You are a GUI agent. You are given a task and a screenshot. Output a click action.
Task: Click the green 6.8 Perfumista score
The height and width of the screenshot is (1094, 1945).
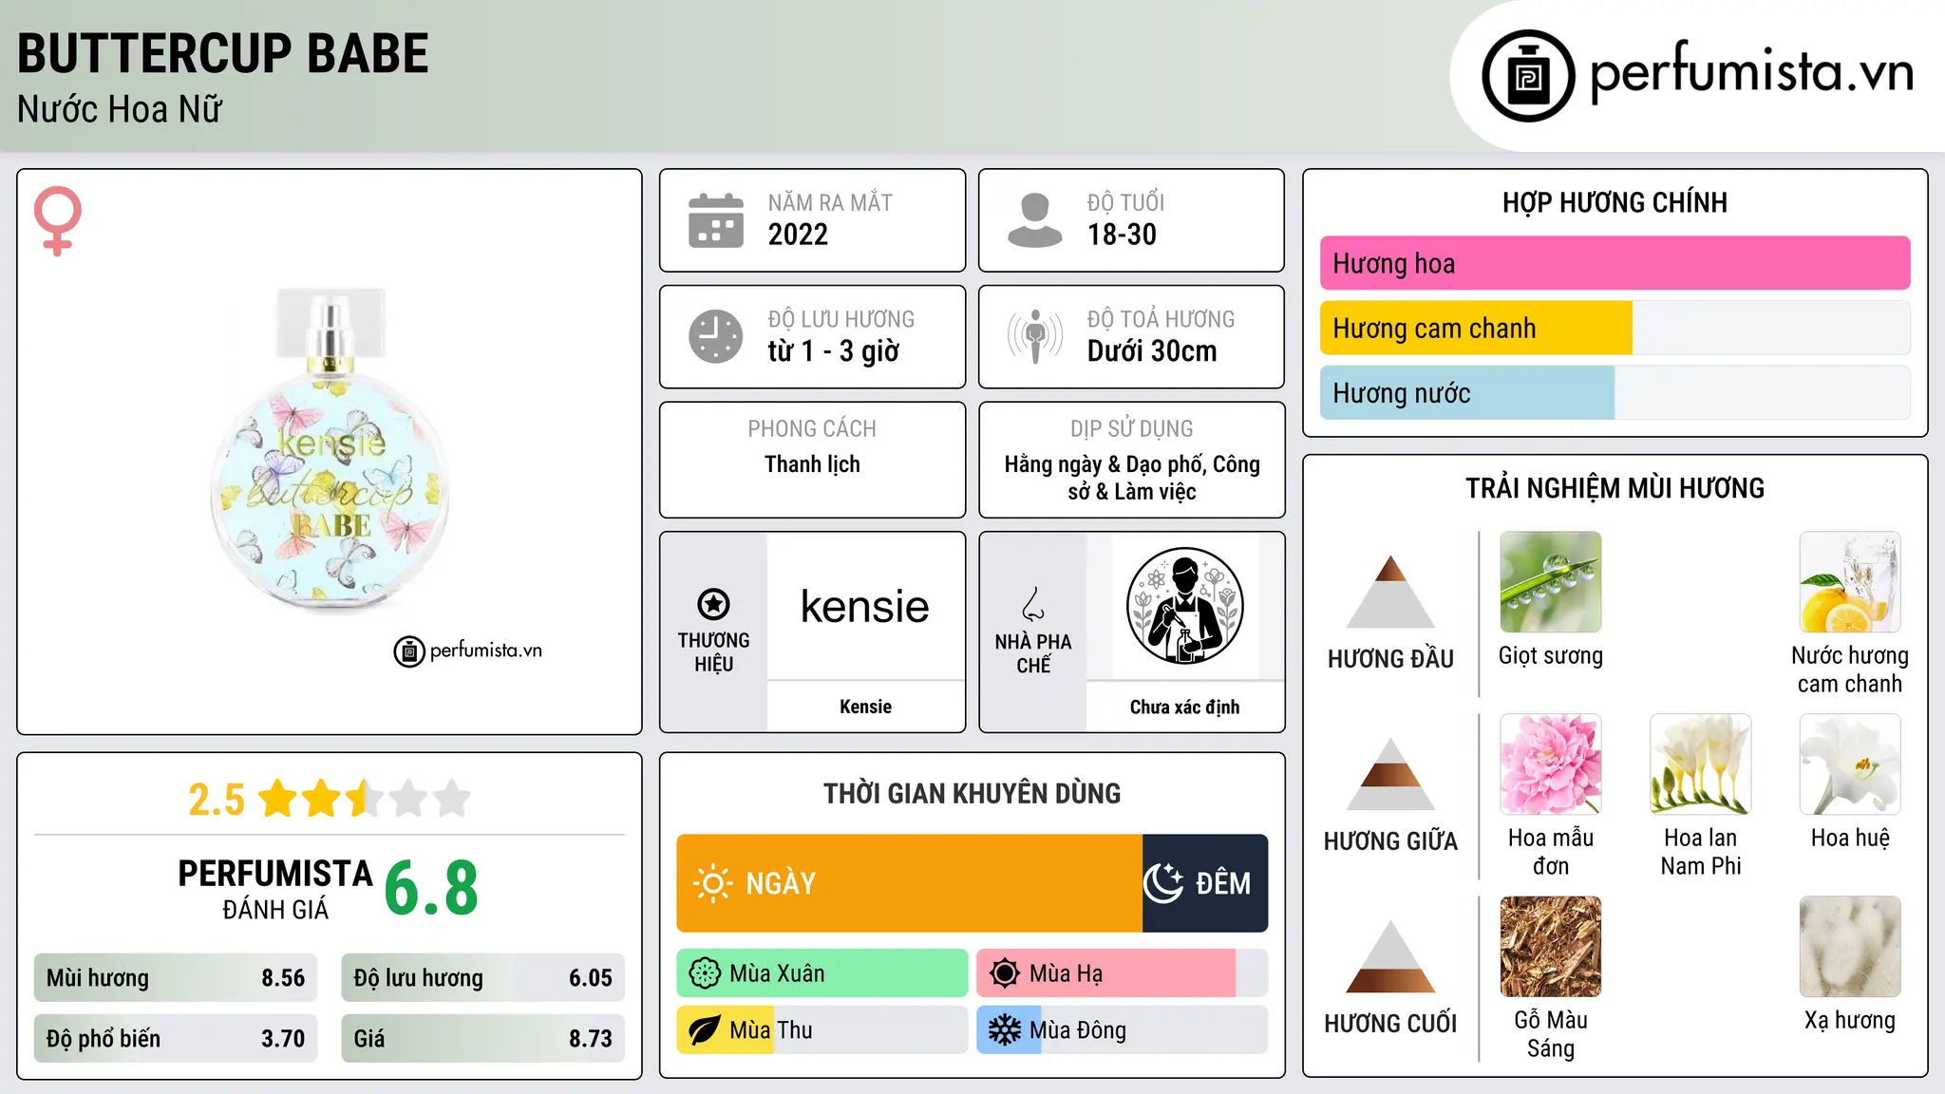tap(431, 888)
